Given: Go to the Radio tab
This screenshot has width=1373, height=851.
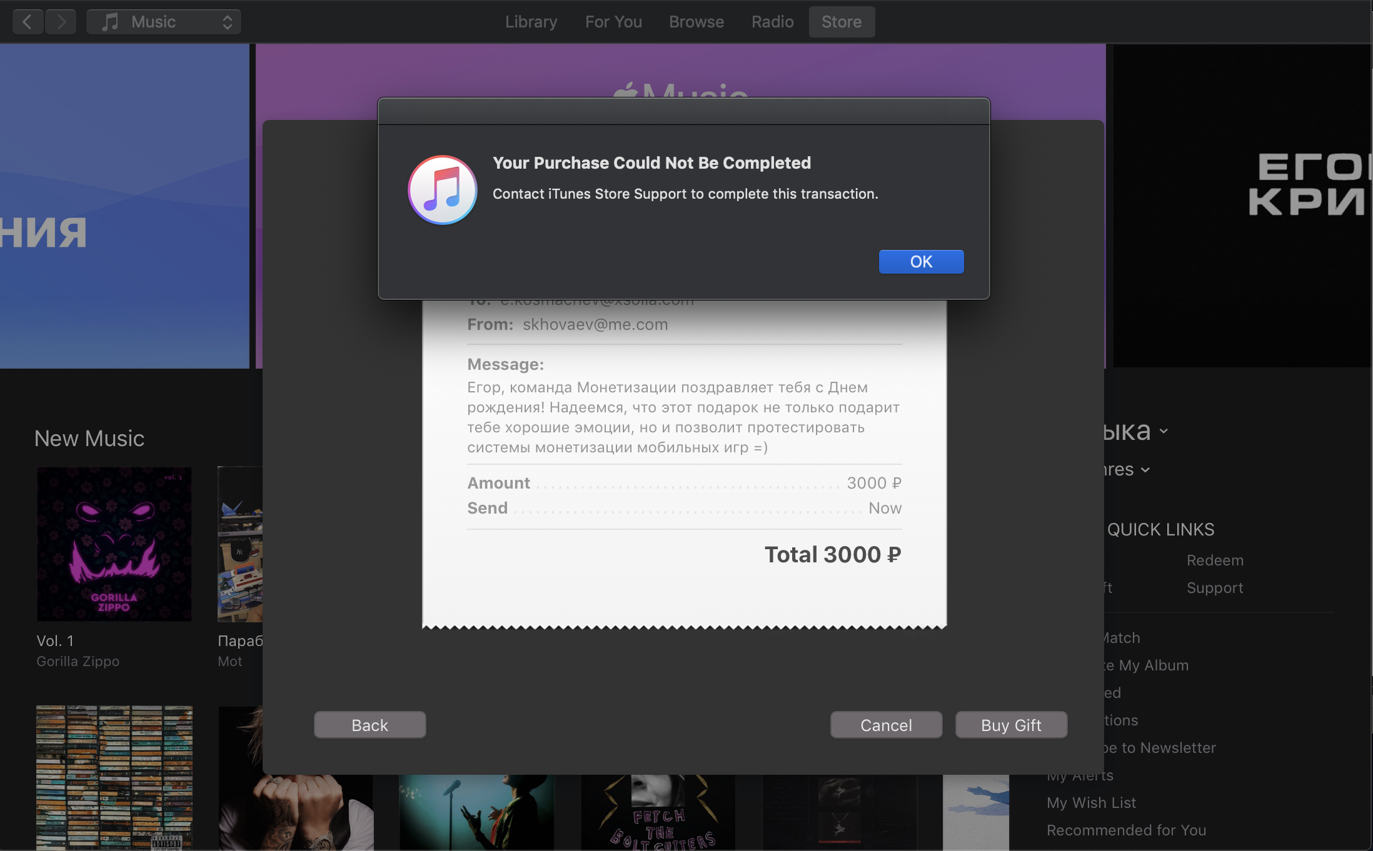Looking at the screenshot, I should [x=772, y=22].
